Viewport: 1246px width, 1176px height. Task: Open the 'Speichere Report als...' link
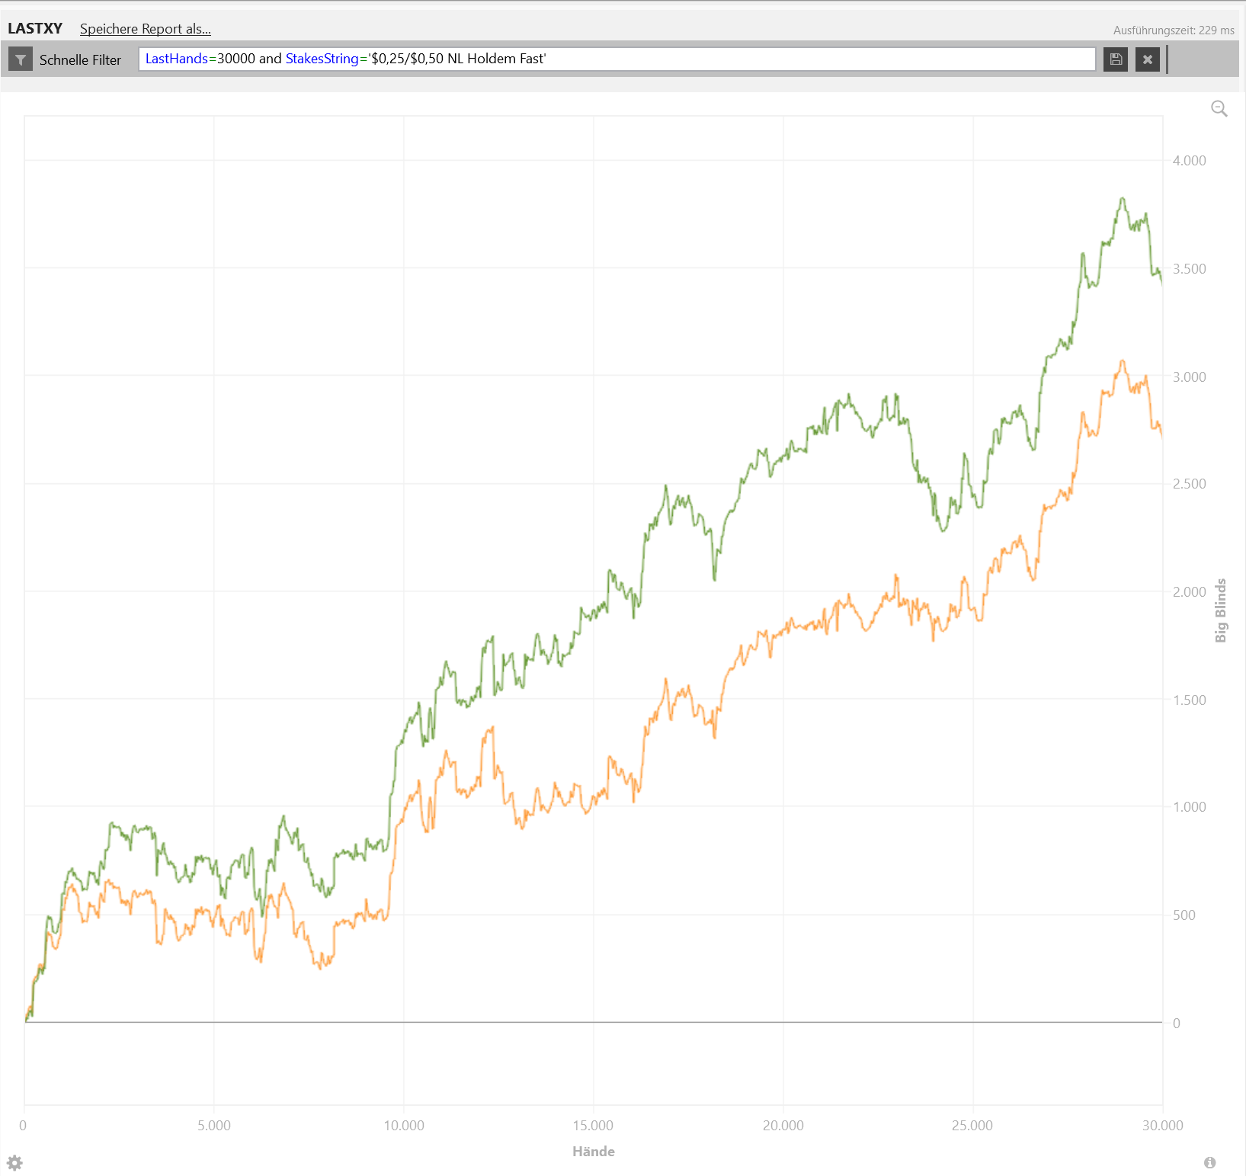[146, 29]
